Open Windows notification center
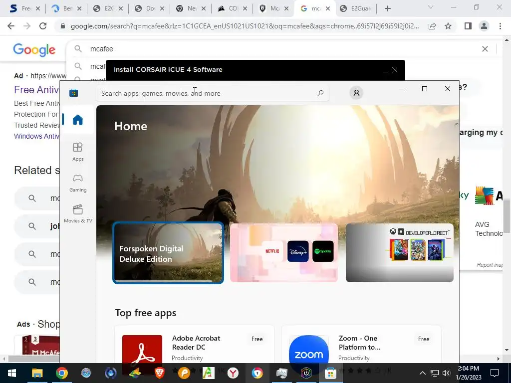This screenshot has width=511, height=383. (x=495, y=373)
